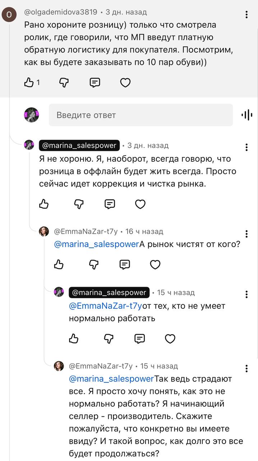The width and height of the screenshot is (258, 461).
Task: Reply to "А рынок чистят от кого?" comment
Action: point(125,265)
